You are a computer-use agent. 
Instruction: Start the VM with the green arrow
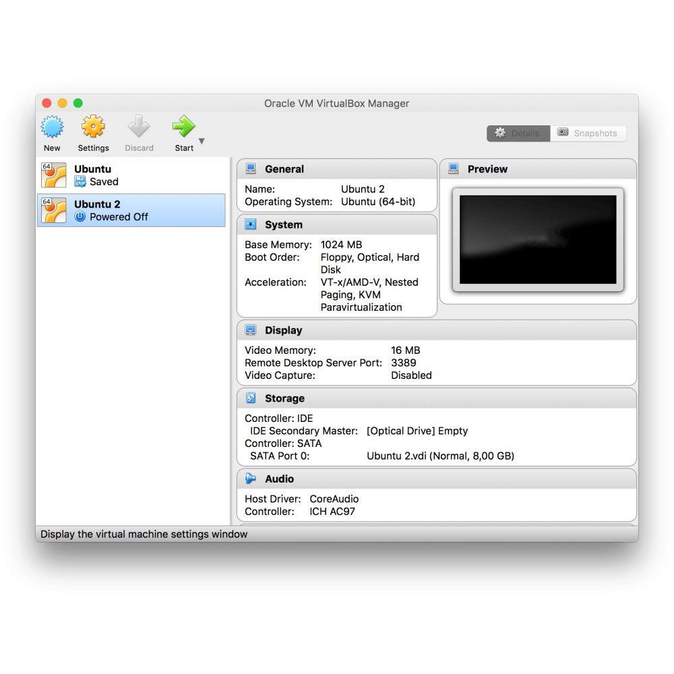pyautogui.click(x=183, y=127)
